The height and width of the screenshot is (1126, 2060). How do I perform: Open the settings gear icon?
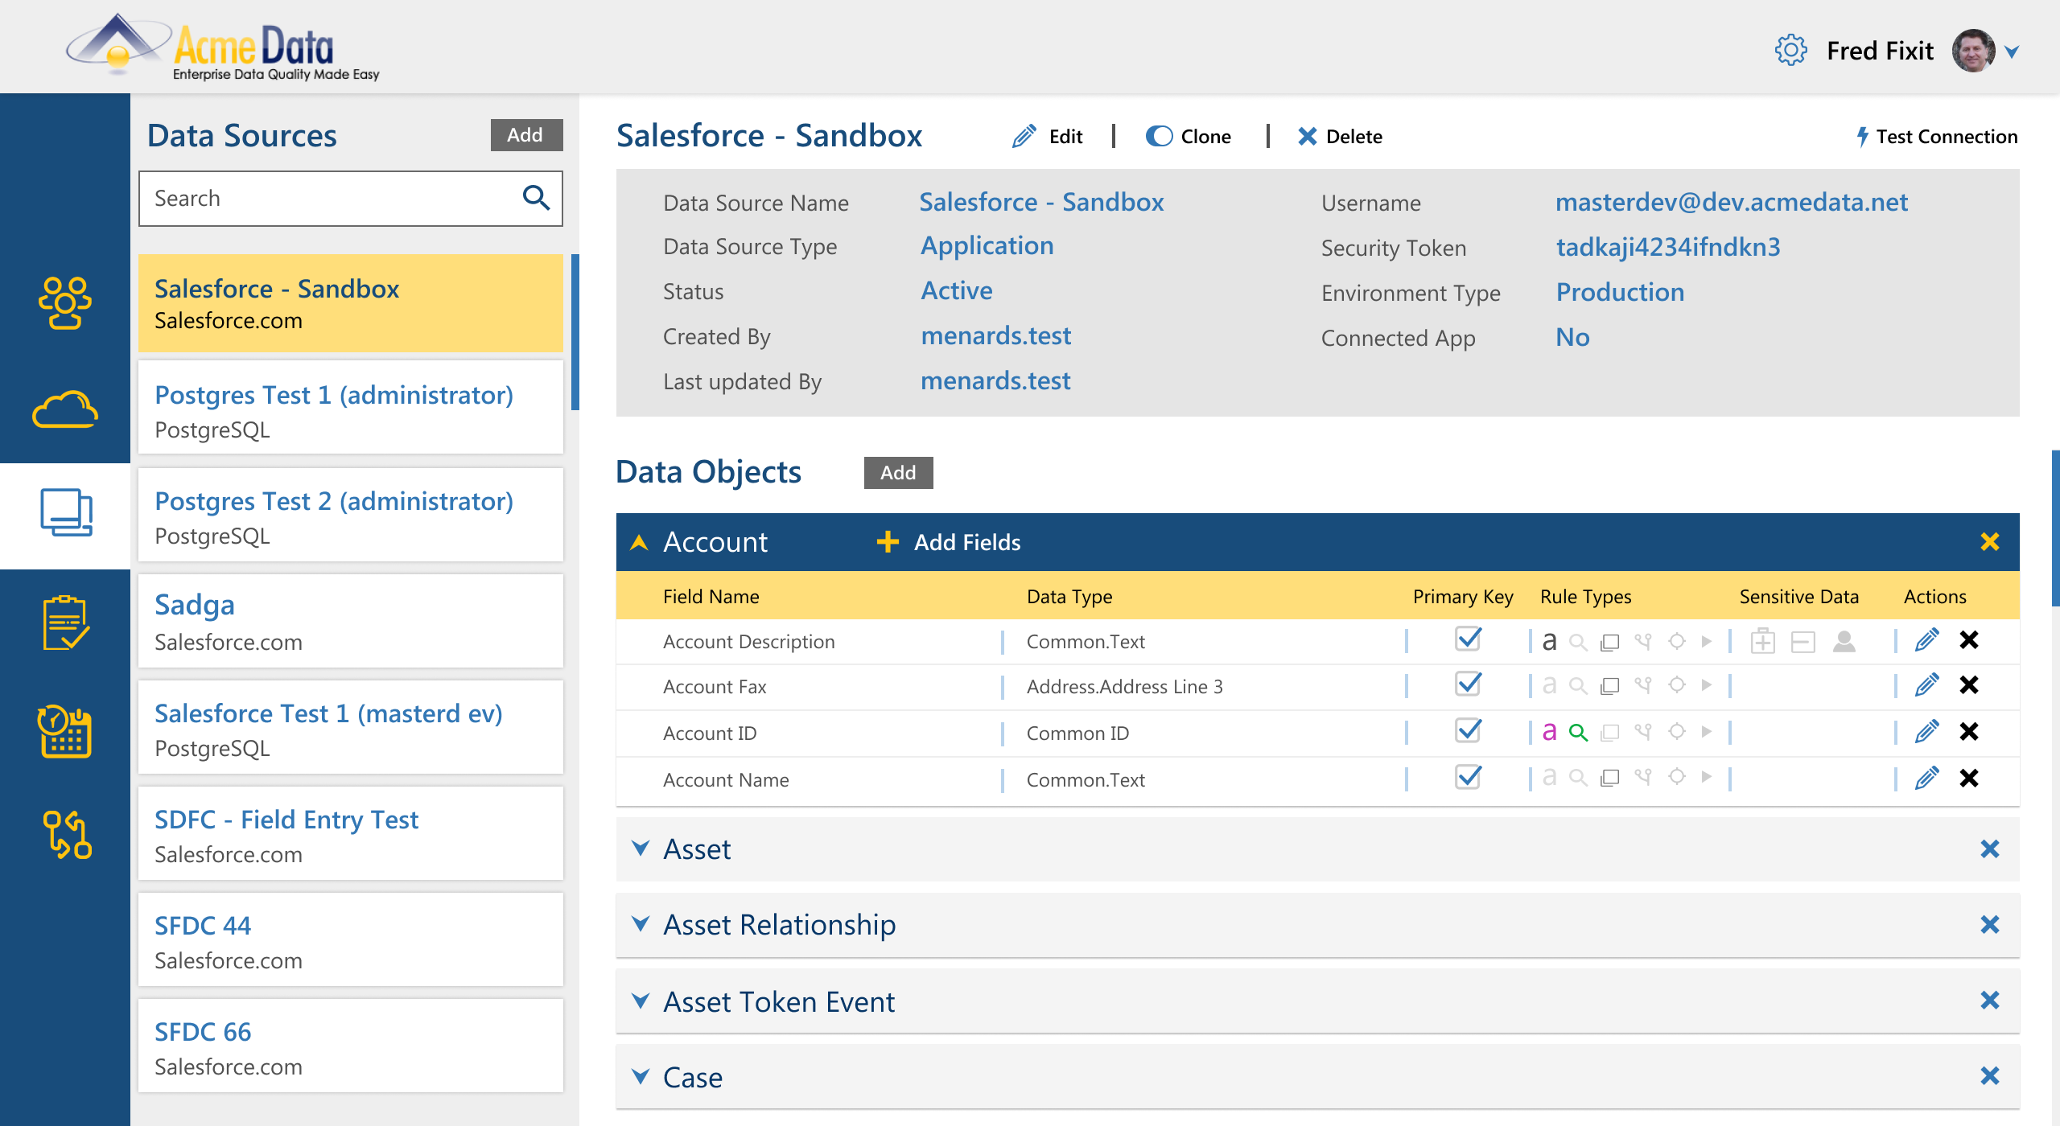1790,51
